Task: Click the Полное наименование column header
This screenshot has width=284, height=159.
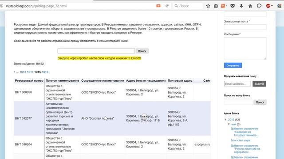Action: tap(62, 80)
